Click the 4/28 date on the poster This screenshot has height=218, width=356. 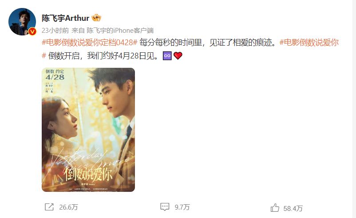(x=55, y=77)
